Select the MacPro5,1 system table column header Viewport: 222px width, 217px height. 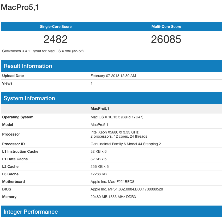[100, 108]
